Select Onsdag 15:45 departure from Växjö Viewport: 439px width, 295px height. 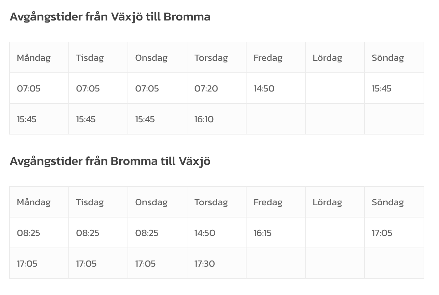click(145, 120)
